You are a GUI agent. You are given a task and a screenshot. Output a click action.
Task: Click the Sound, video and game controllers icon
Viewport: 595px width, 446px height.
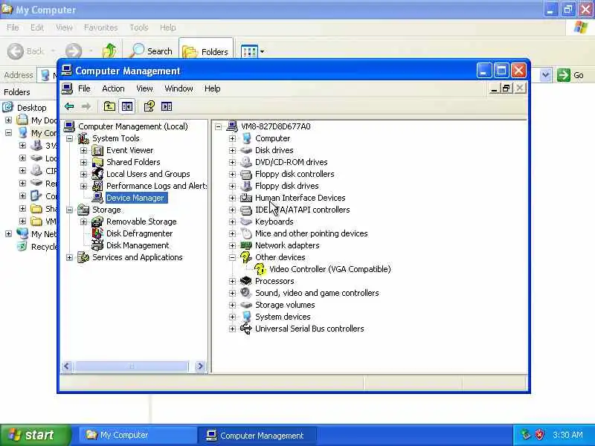pyautogui.click(x=246, y=293)
